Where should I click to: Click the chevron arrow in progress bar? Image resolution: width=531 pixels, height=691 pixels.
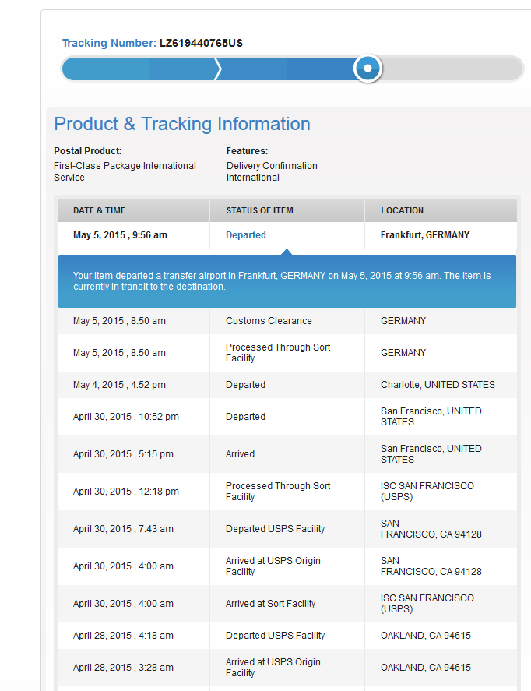[217, 69]
